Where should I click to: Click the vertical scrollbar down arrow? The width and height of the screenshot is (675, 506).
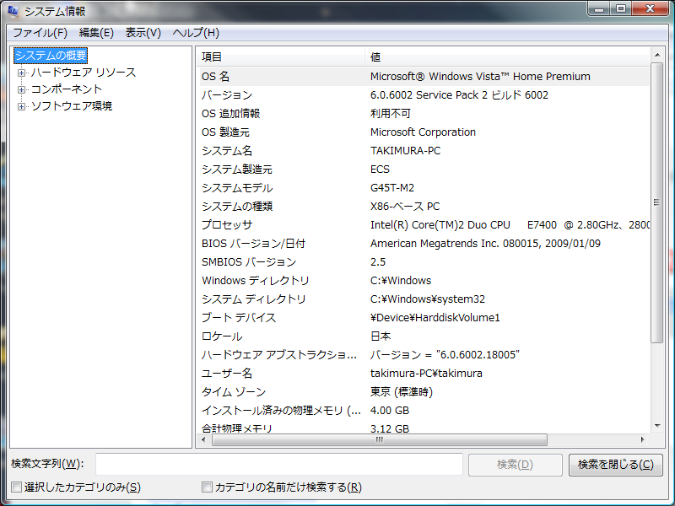[x=657, y=426]
